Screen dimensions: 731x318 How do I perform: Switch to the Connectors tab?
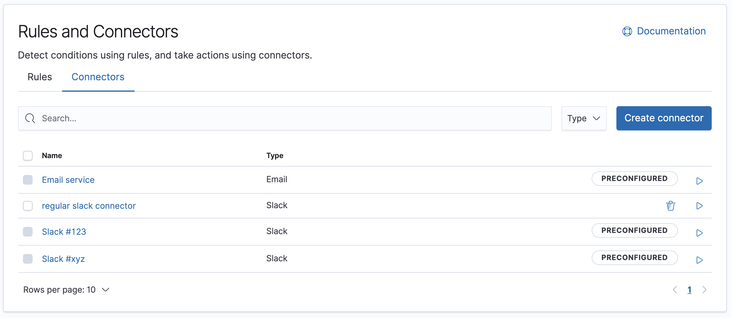pos(98,77)
